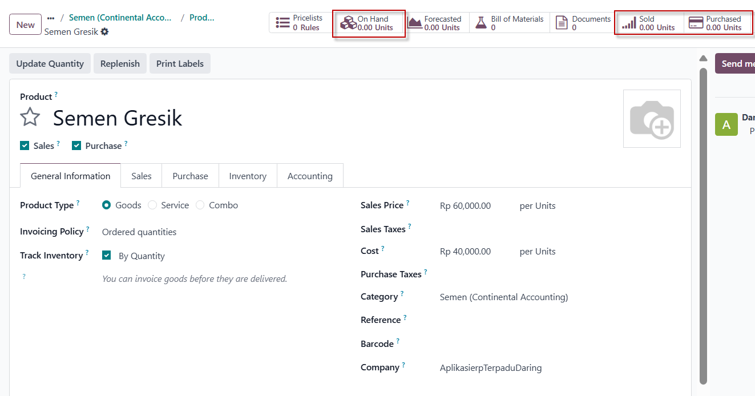Screen dimensions: 755x396
Task: Open Semen (Continental Acco... breadcrumb link
Action: pos(120,18)
